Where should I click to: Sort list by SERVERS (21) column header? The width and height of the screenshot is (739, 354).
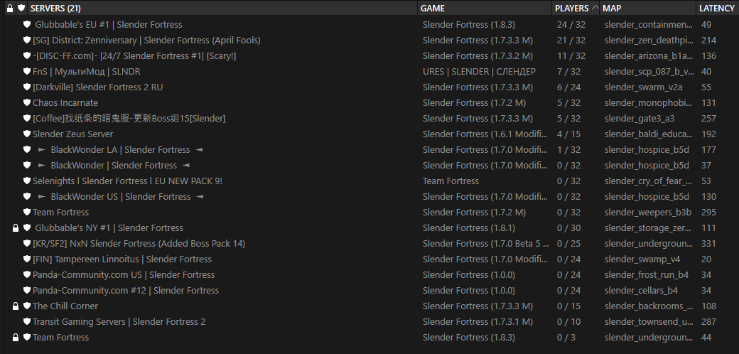pos(55,8)
